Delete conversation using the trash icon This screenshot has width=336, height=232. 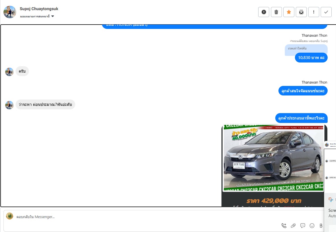click(276, 12)
